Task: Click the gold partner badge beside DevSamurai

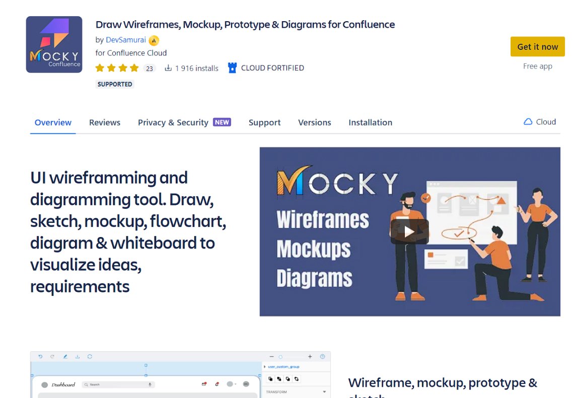Action: [154, 40]
